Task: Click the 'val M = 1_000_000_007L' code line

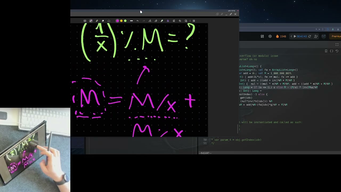Action: [275, 73]
